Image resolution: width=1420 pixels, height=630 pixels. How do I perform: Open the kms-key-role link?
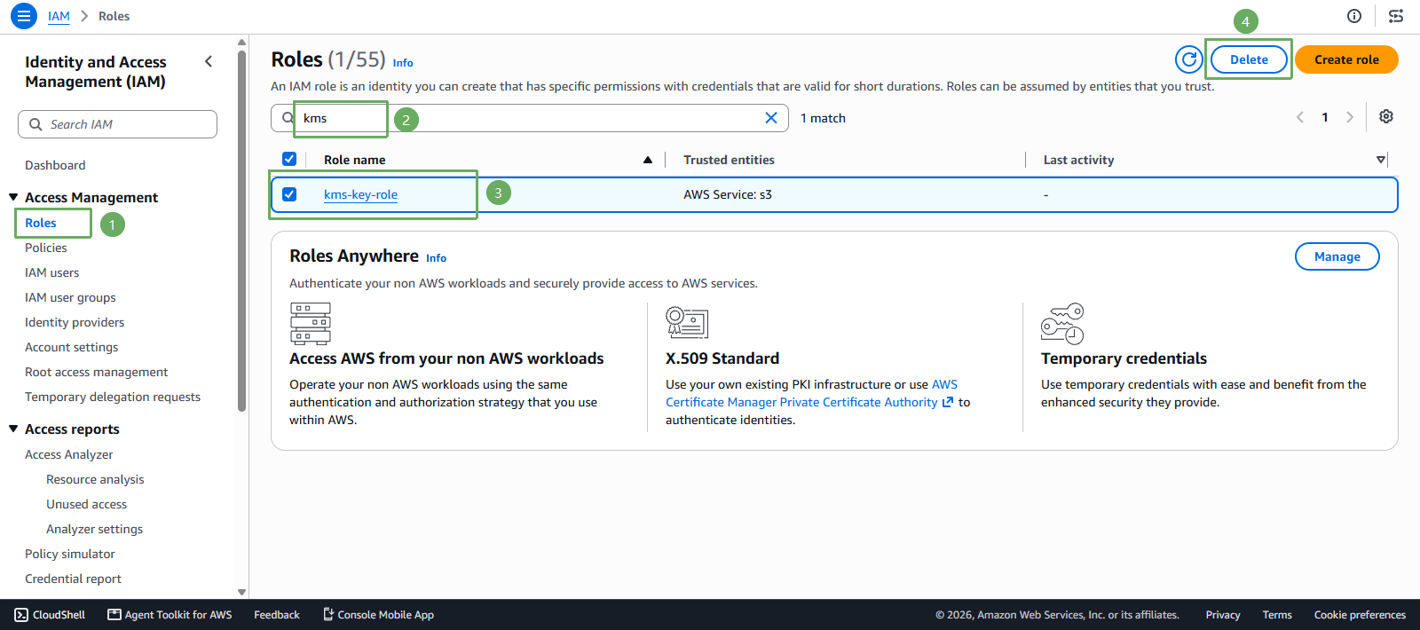point(360,194)
